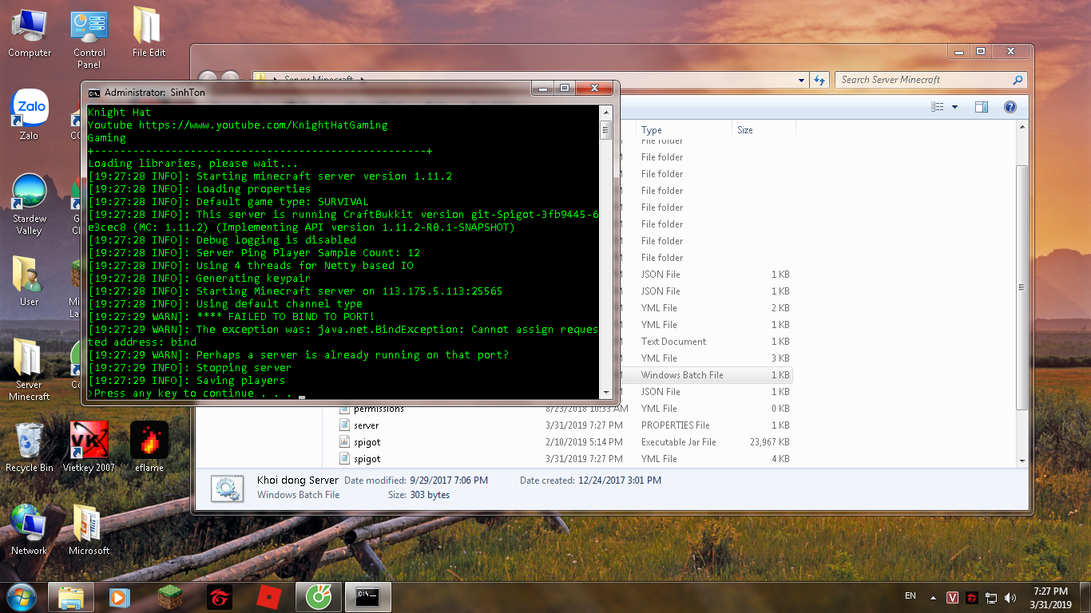Click the Explorer help question mark icon
This screenshot has height=613, width=1091.
1010,107
